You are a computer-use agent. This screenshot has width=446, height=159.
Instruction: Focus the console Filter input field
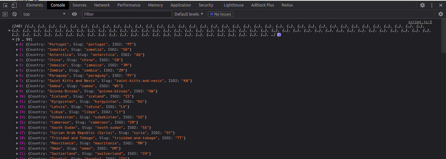[127, 14]
